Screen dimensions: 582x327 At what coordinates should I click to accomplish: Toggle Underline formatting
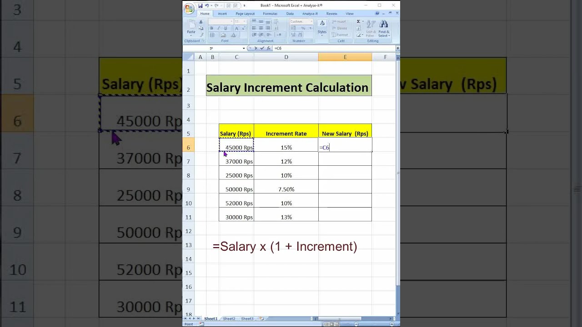pyautogui.click(x=226, y=28)
